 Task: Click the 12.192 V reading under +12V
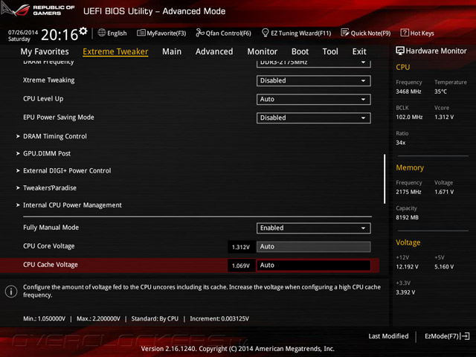pyautogui.click(x=407, y=266)
